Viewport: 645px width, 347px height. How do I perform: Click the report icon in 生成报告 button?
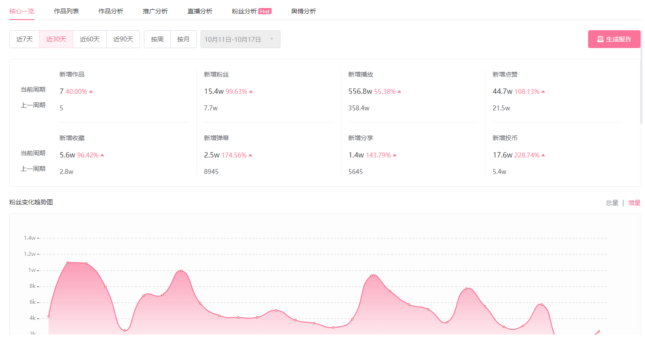tap(600, 39)
